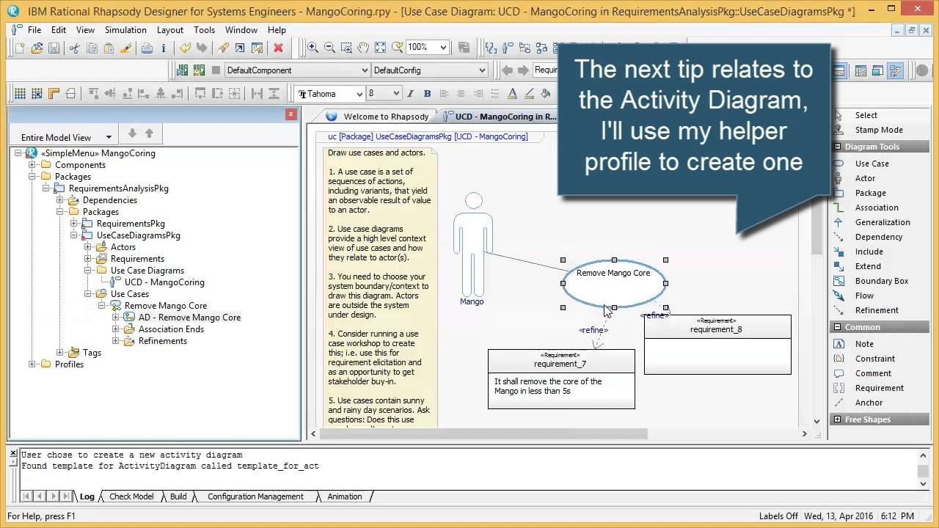Choose the Generalization arrow tool
The height and width of the screenshot is (528, 939).
pyautogui.click(x=883, y=222)
